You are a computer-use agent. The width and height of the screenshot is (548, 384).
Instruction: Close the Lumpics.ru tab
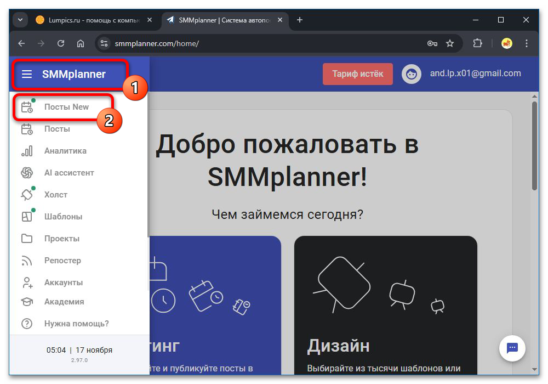[x=150, y=20]
